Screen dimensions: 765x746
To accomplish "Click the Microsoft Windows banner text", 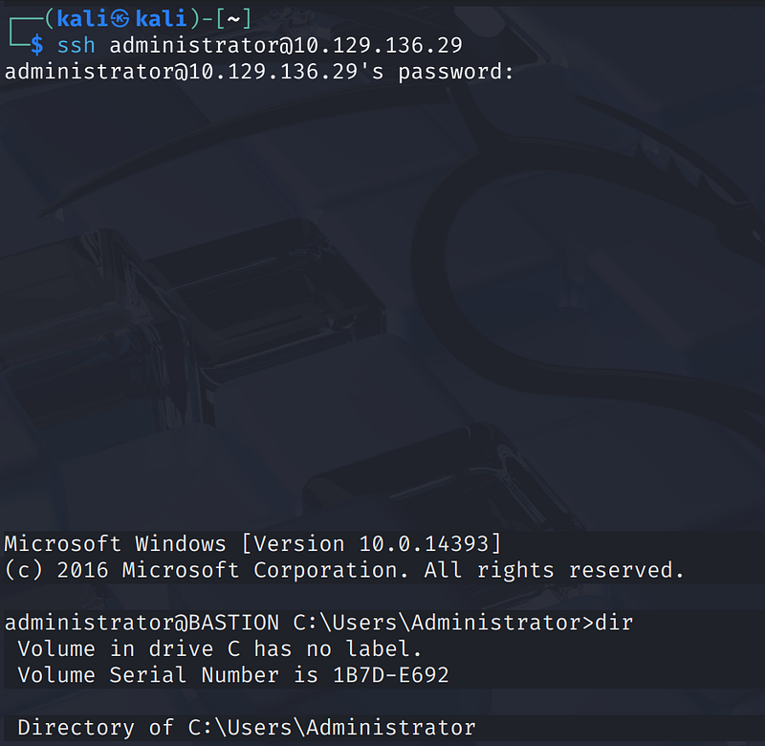I will (x=116, y=544).
